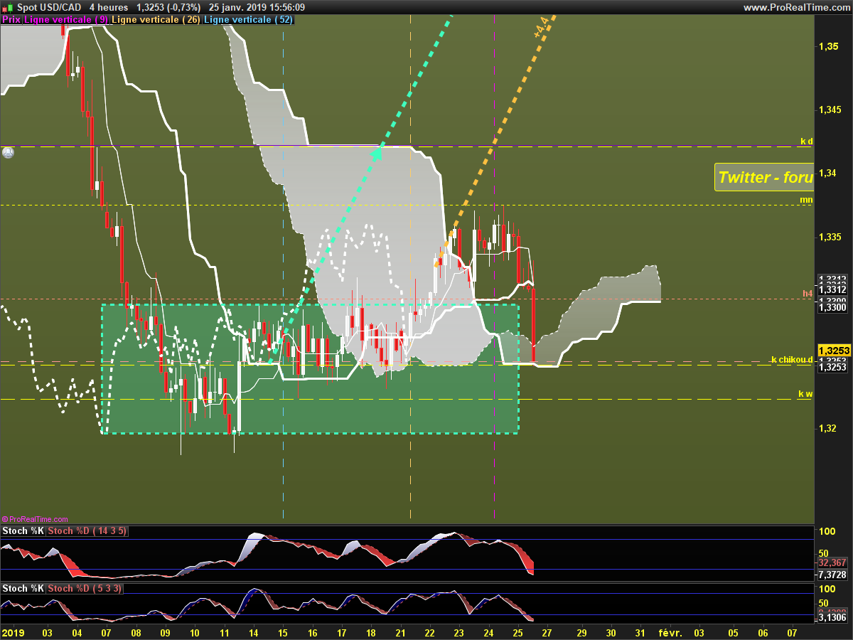This screenshot has height=640, width=853.
Task: Click the yellow 1,3253 current price tag
Action: [x=833, y=351]
